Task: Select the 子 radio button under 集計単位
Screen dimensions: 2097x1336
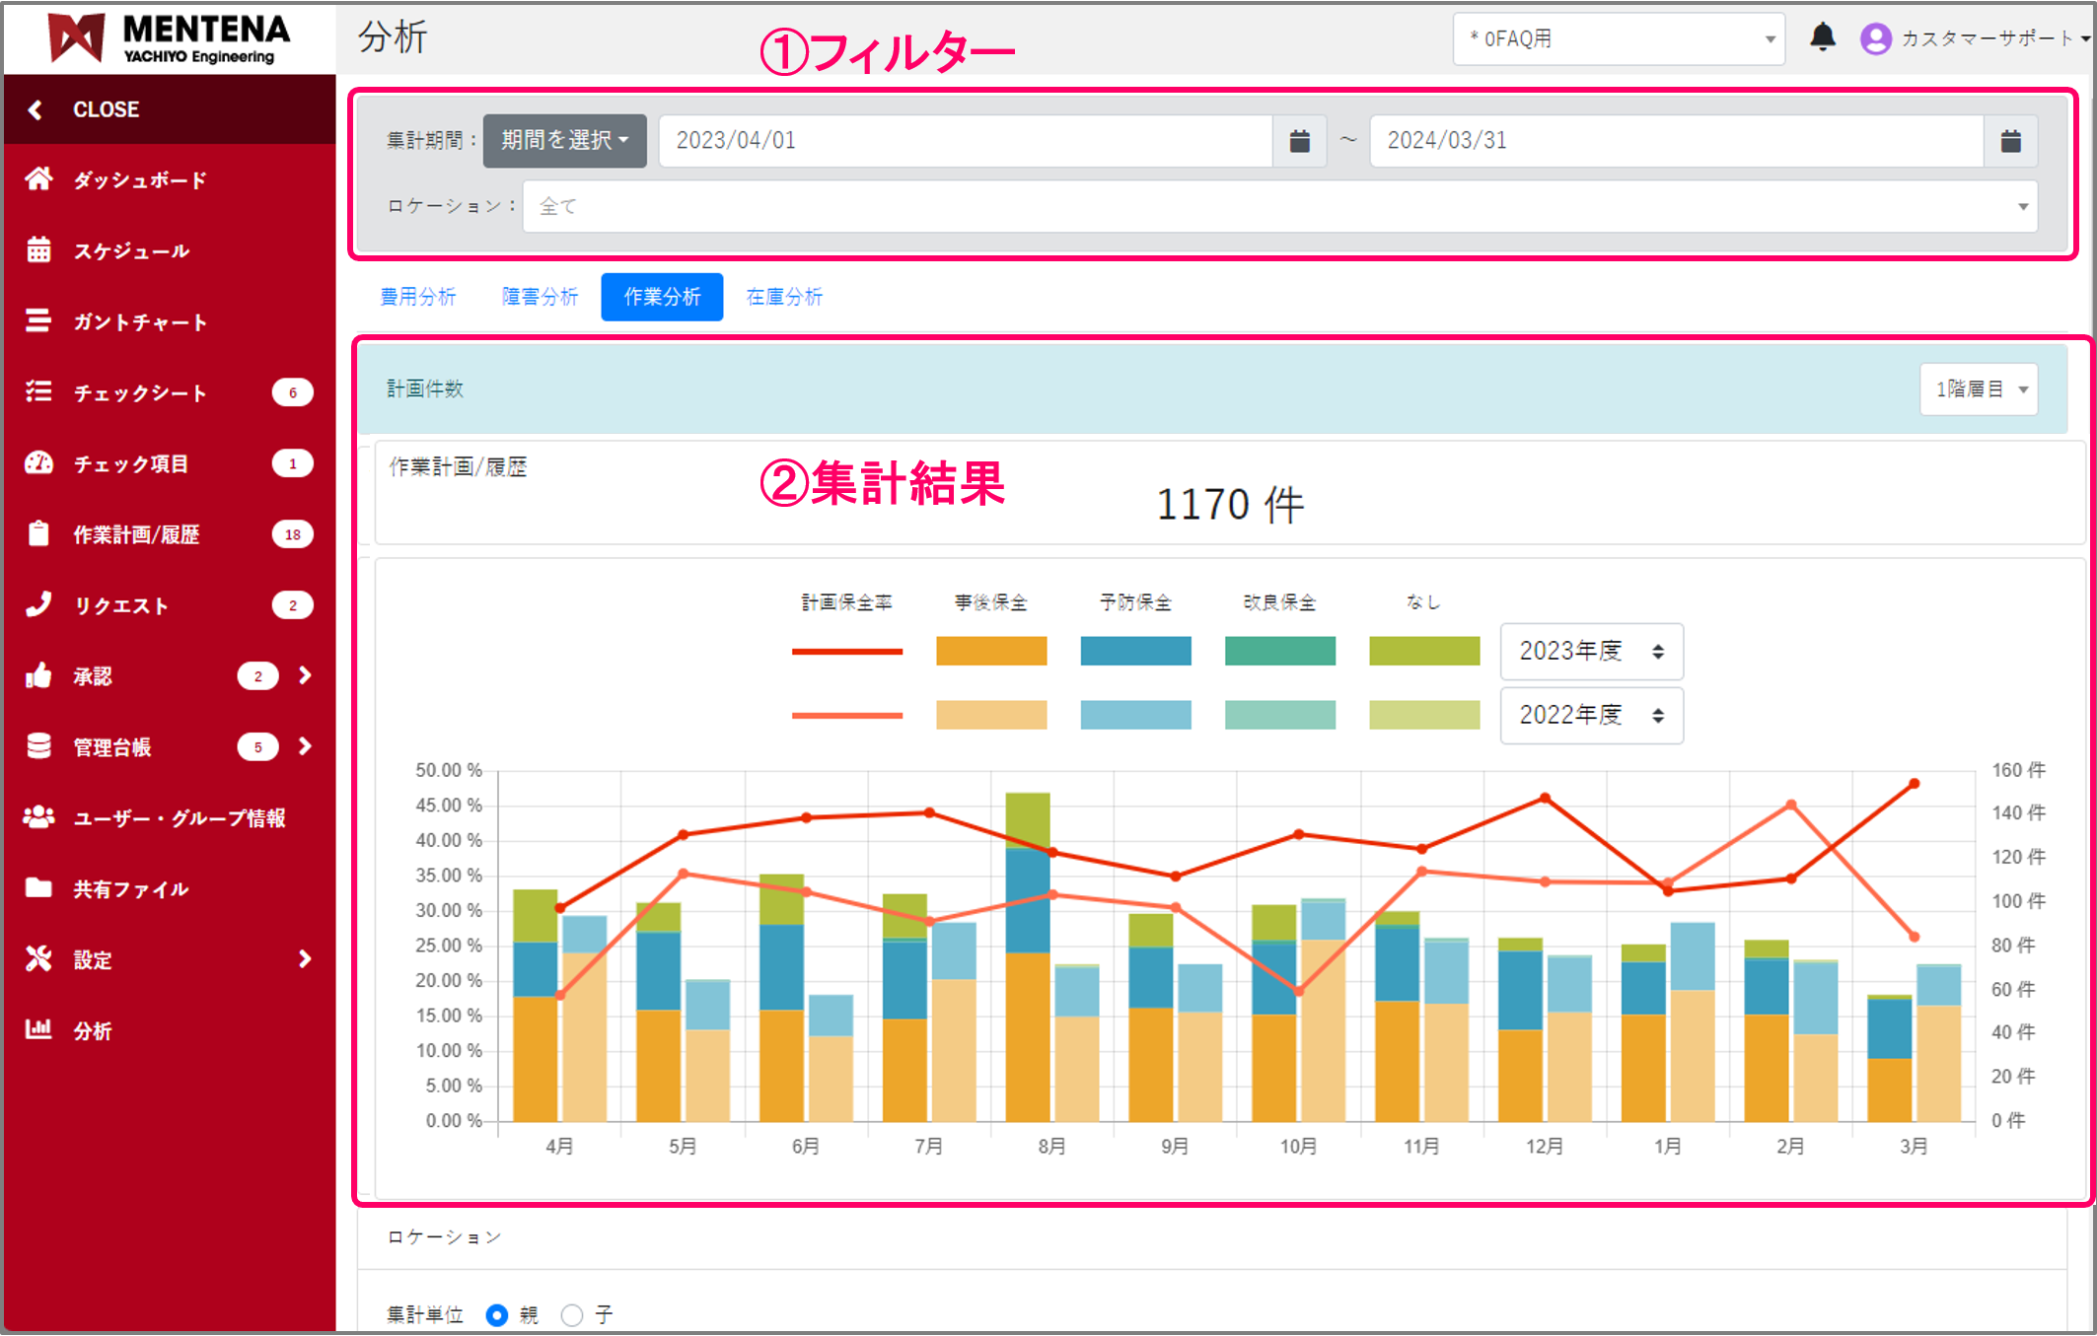Action: (572, 1314)
